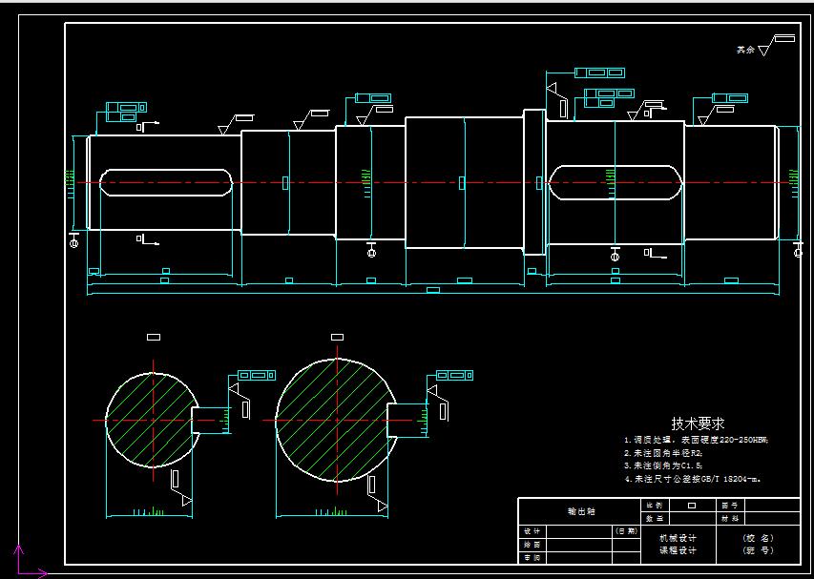Click the 图号 label in title block
The image size is (814, 579).
pos(730,505)
